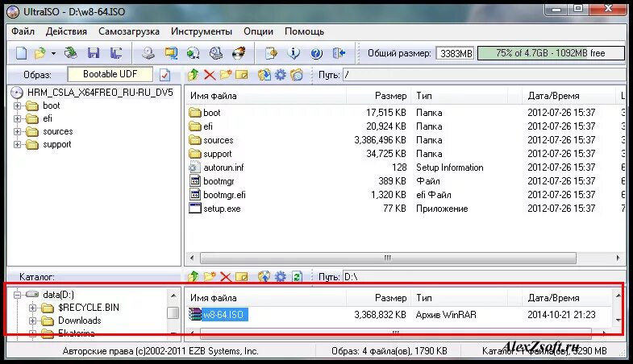
Task: Click the Open CD/DVD icon with green arrow
Action: [71, 53]
